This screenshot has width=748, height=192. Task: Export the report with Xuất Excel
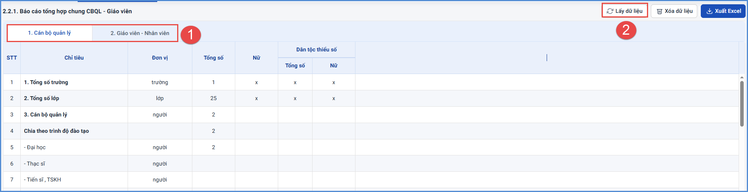(x=723, y=11)
